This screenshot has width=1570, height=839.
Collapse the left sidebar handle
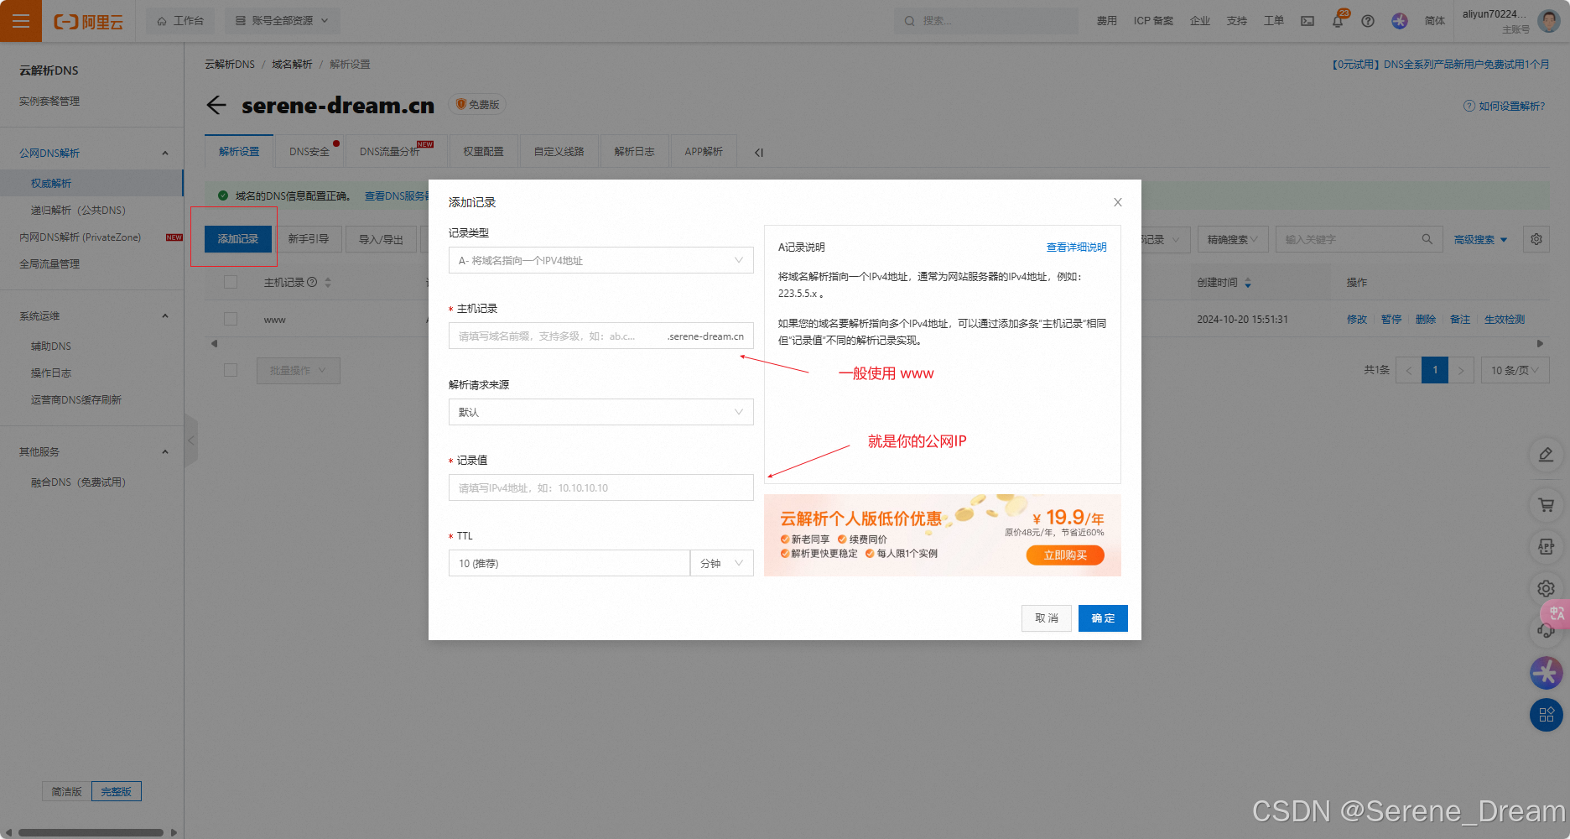(191, 440)
